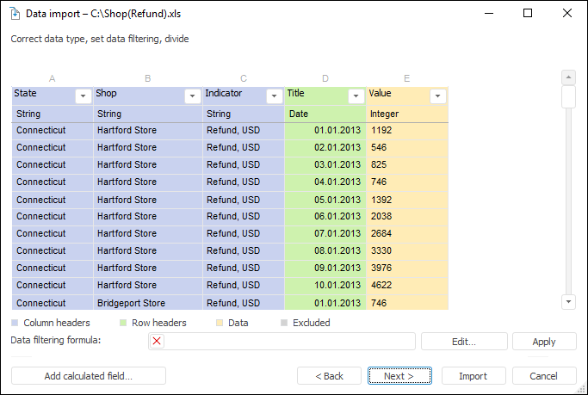
Task: Apply the data filtering formula
Action: [544, 342]
